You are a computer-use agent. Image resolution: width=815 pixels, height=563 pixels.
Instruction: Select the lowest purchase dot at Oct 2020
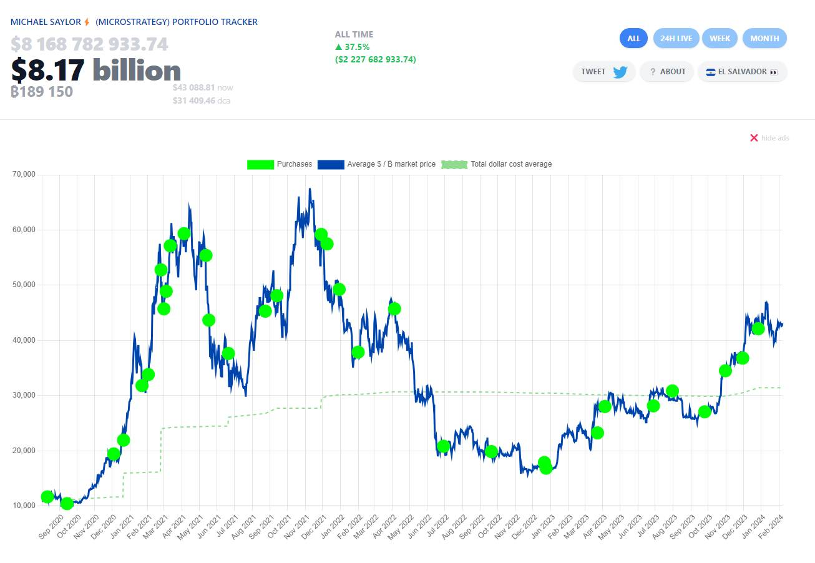click(67, 503)
